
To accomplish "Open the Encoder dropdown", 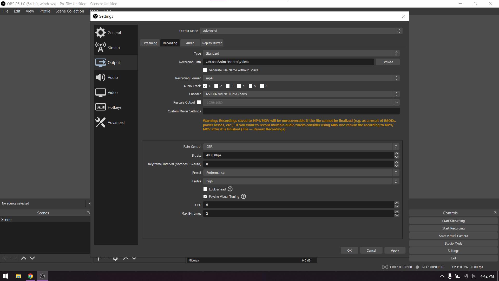I will click(301, 94).
